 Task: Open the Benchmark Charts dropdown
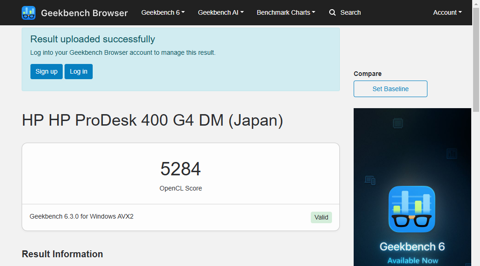pyautogui.click(x=286, y=12)
